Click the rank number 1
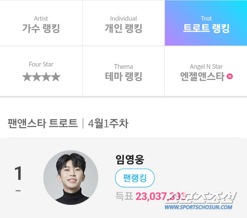Viewport: 247px width, 218px height. point(18,173)
